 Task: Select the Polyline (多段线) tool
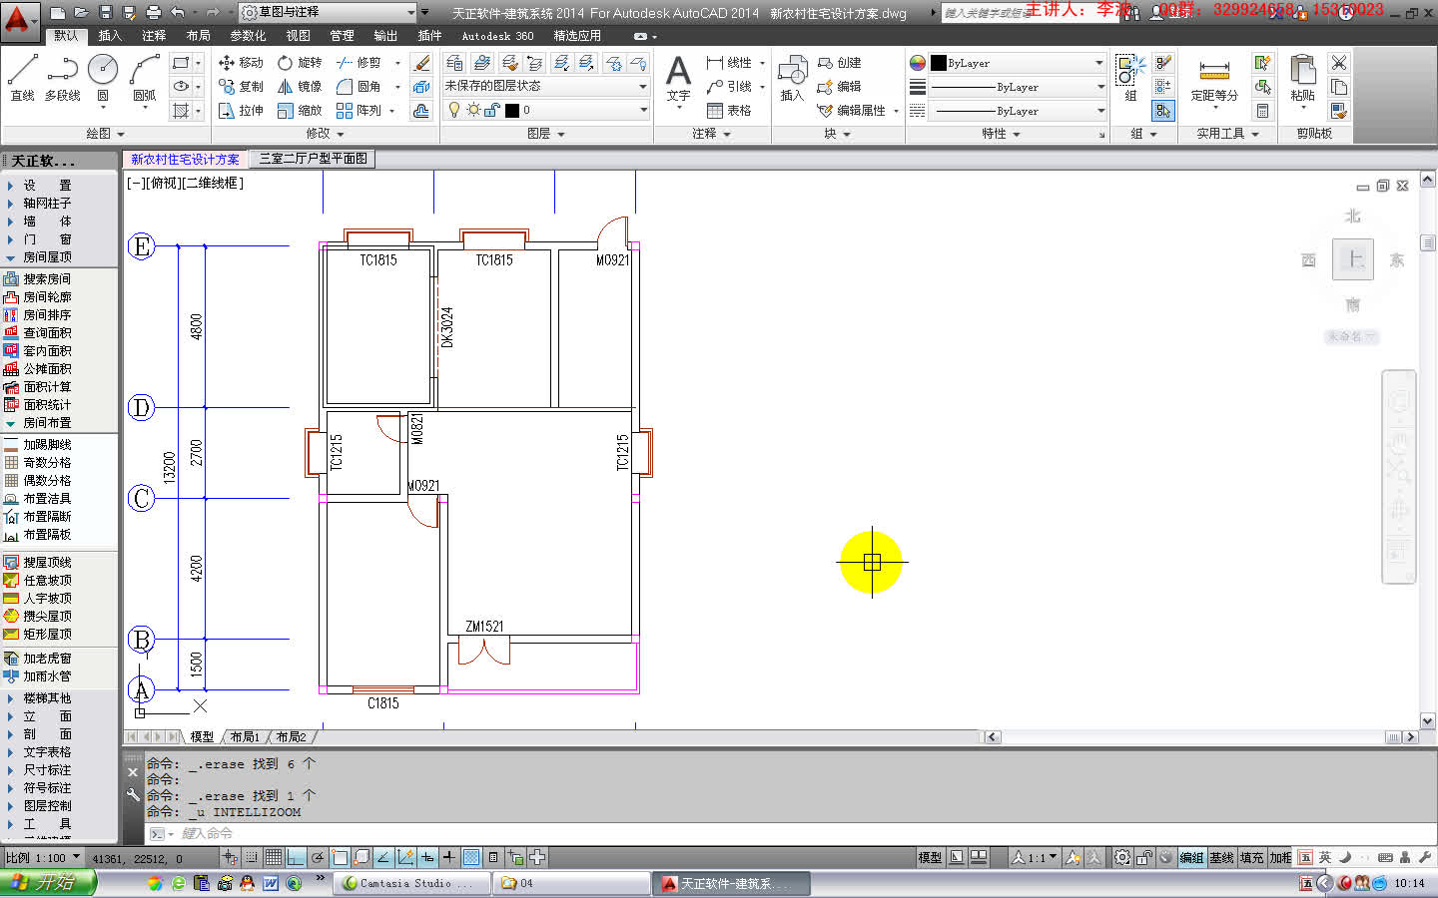tap(62, 78)
